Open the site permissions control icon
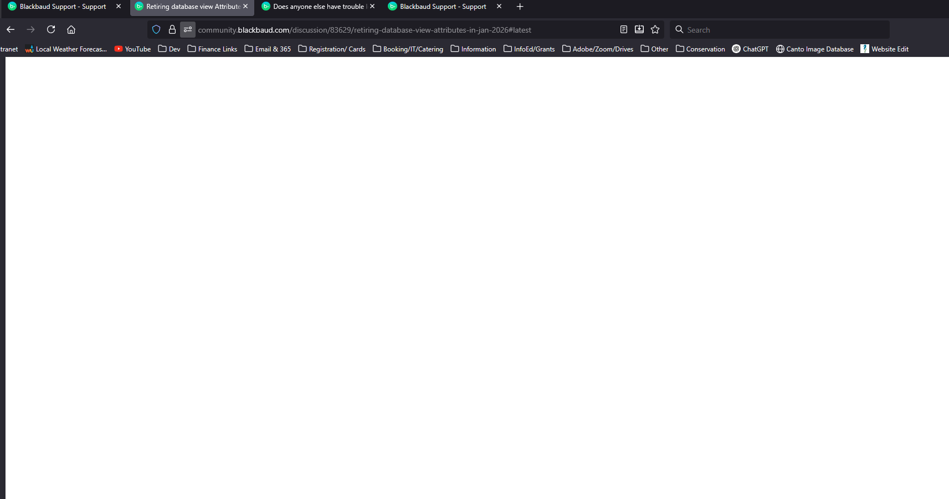Screen dimensions: 949x499 click(x=188, y=29)
